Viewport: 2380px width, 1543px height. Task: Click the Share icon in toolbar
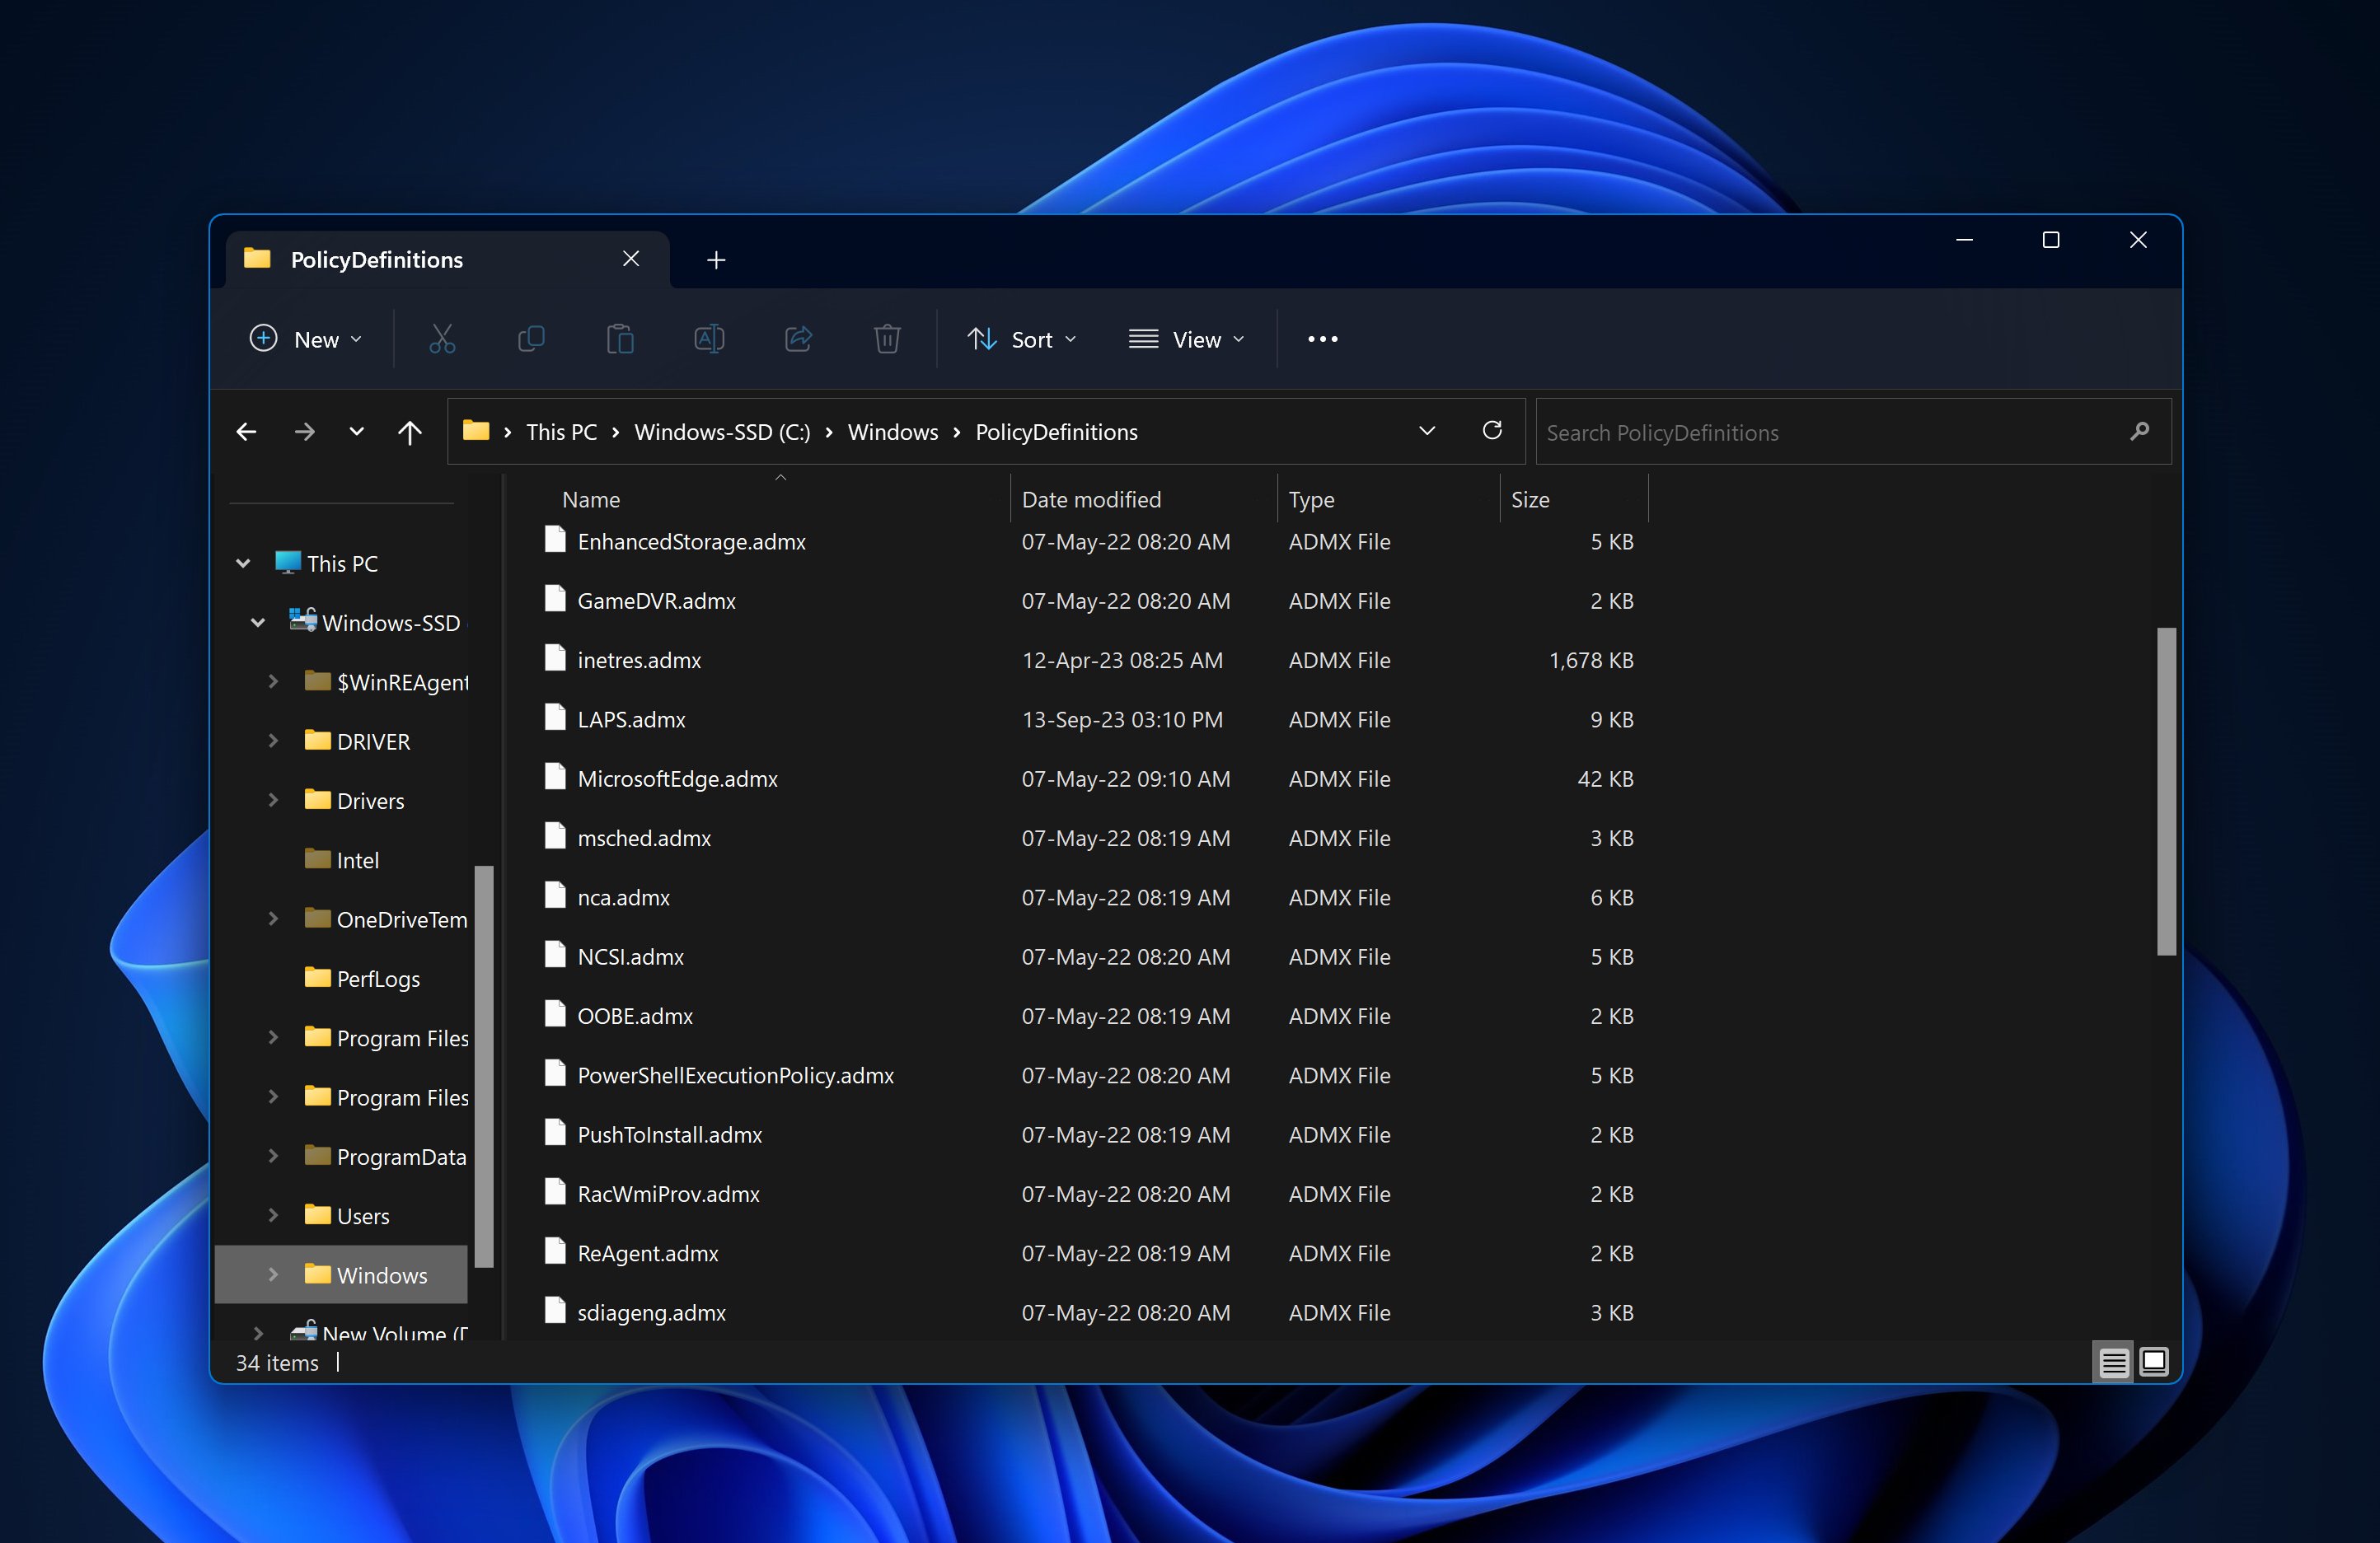tap(798, 339)
